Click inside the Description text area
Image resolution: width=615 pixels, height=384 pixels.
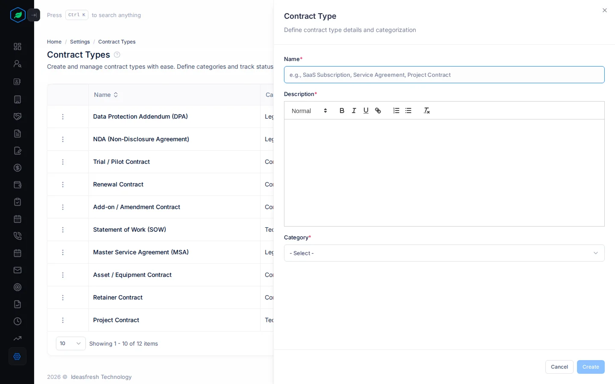click(444, 173)
